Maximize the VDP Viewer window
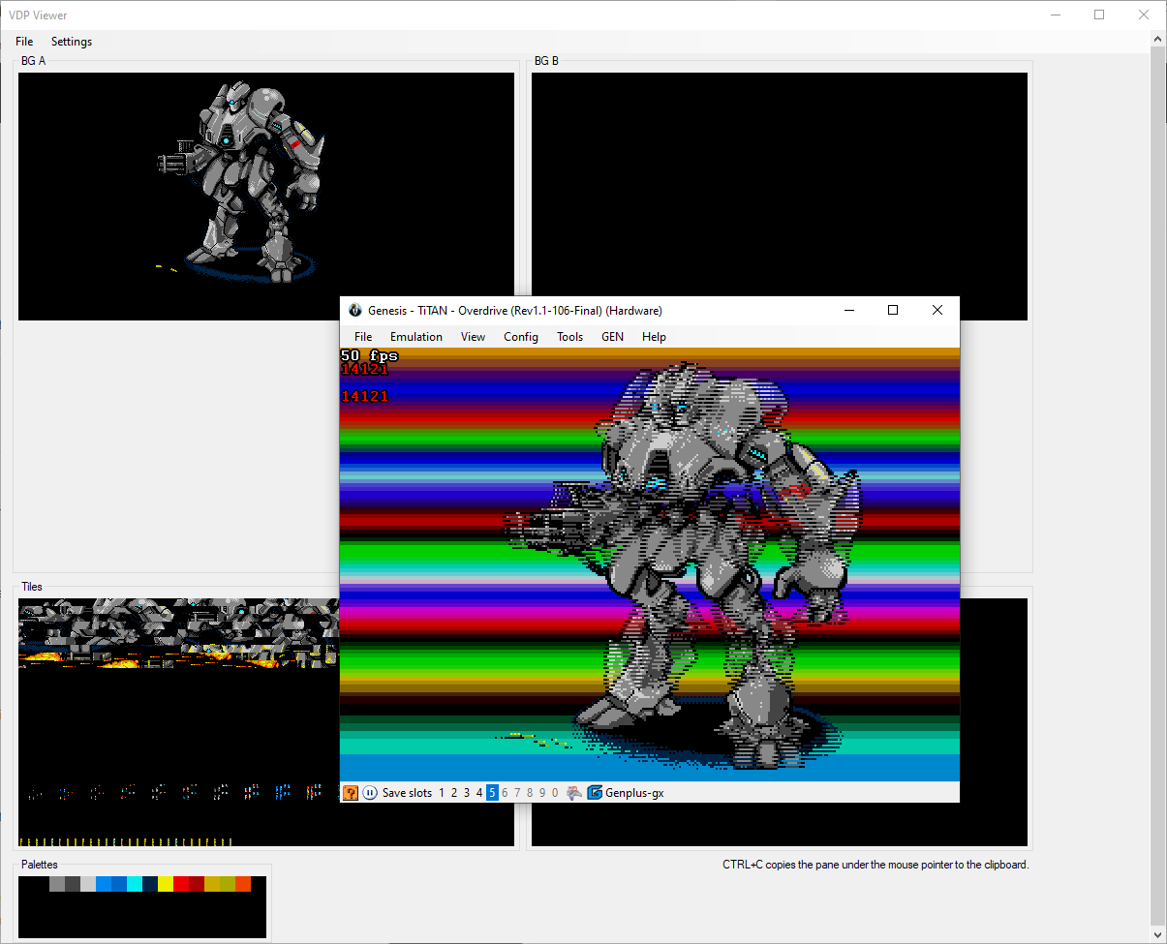Screen dimensions: 1167x944 coord(1099,15)
